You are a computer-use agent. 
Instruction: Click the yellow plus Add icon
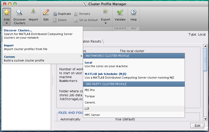point(7,12)
